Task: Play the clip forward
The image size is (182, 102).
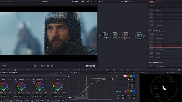Action: 45,66
